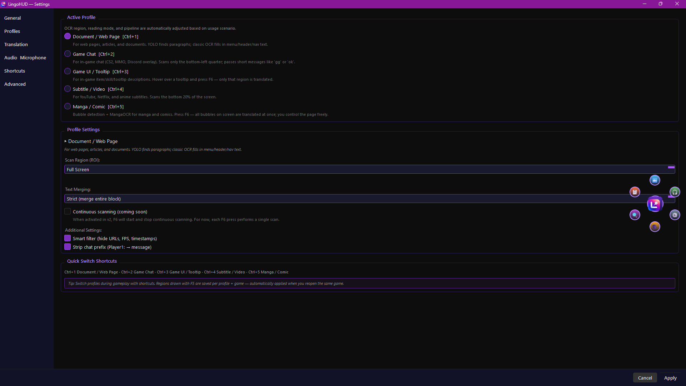Open the Advanced settings section
This screenshot has height=386, width=686.
coord(15,84)
